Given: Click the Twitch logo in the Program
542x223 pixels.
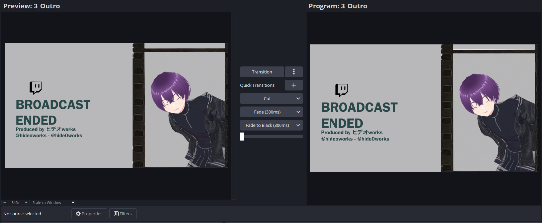Looking at the screenshot, I should pyautogui.click(x=342, y=90).
